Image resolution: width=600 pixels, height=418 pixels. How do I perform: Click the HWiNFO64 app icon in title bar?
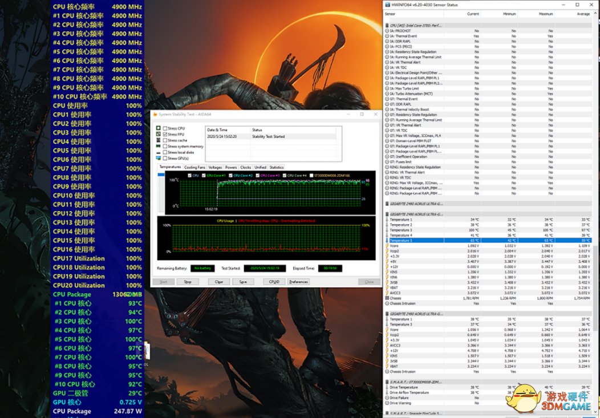(x=388, y=5)
